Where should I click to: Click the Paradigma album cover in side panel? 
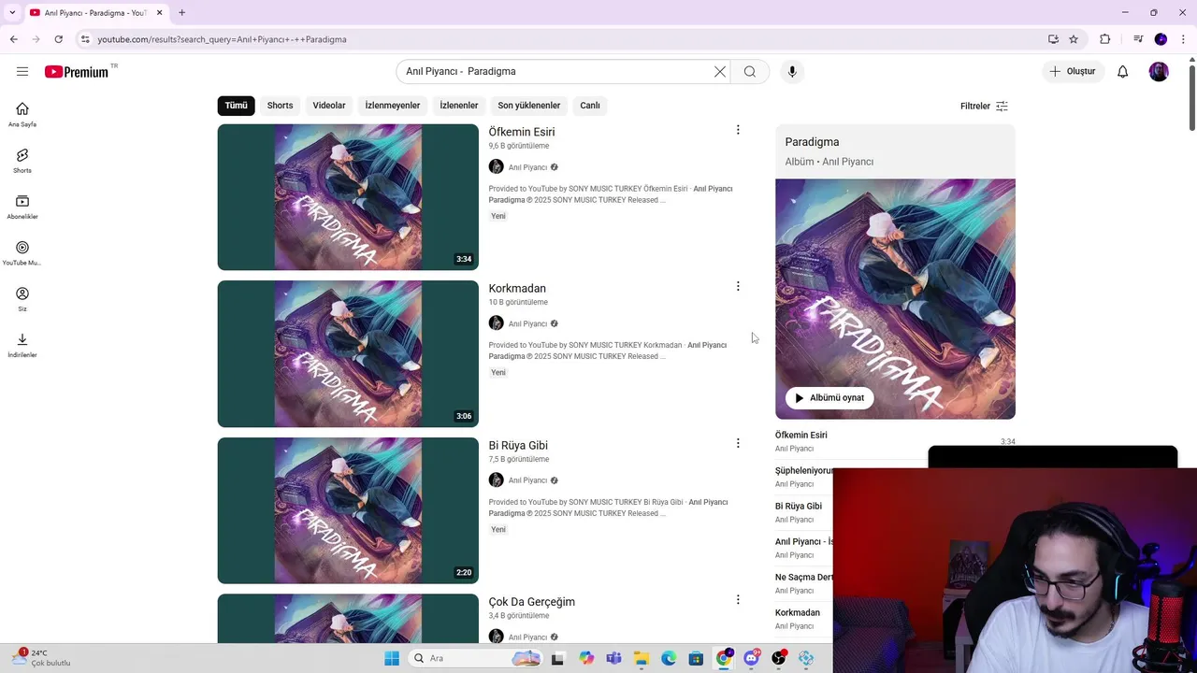click(895, 299)
